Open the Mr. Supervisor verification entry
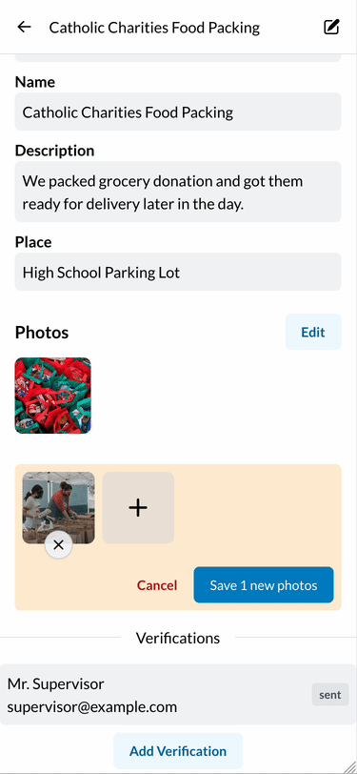This screenshot has width=357, height=774. click(178, 695)
